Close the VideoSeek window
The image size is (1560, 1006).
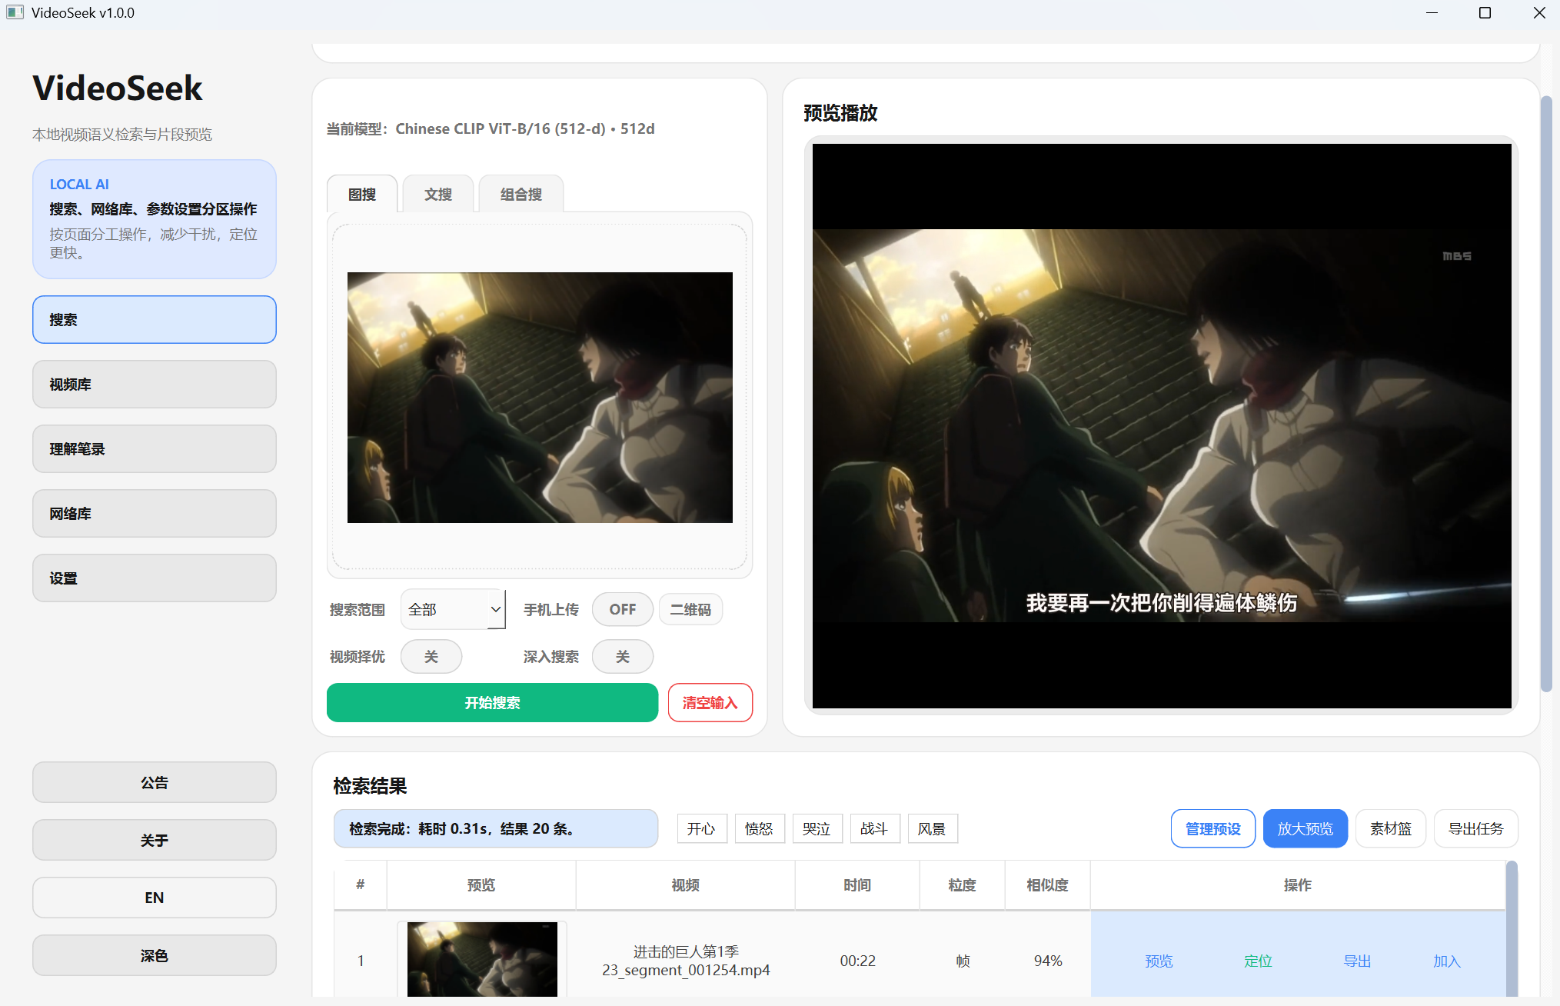[x=1539, y=12]
